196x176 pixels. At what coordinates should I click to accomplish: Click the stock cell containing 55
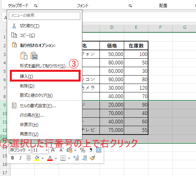[x=136, y=130]
